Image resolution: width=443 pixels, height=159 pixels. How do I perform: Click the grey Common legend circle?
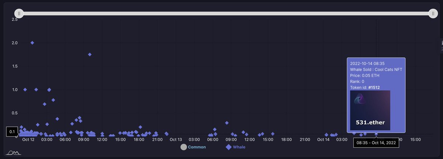click(183, 147)
